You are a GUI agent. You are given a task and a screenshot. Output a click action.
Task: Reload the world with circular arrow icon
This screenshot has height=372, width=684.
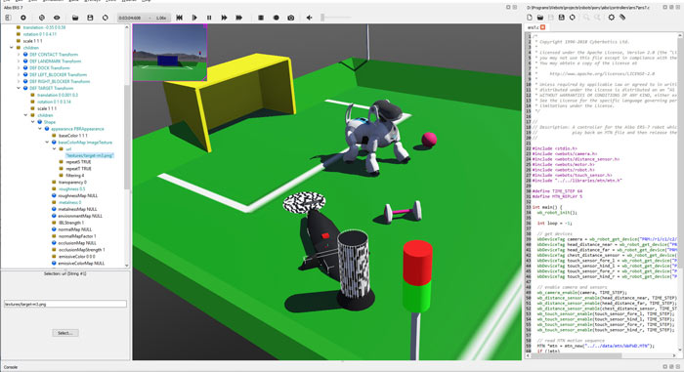(106, 18)
